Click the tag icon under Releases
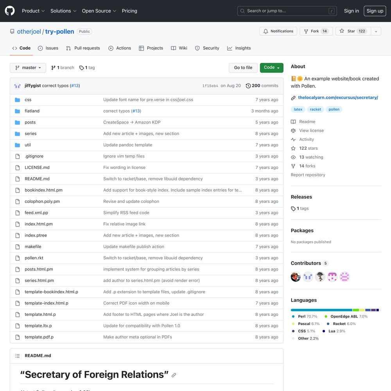Screen dimensions: 391x391 (293, 208)
